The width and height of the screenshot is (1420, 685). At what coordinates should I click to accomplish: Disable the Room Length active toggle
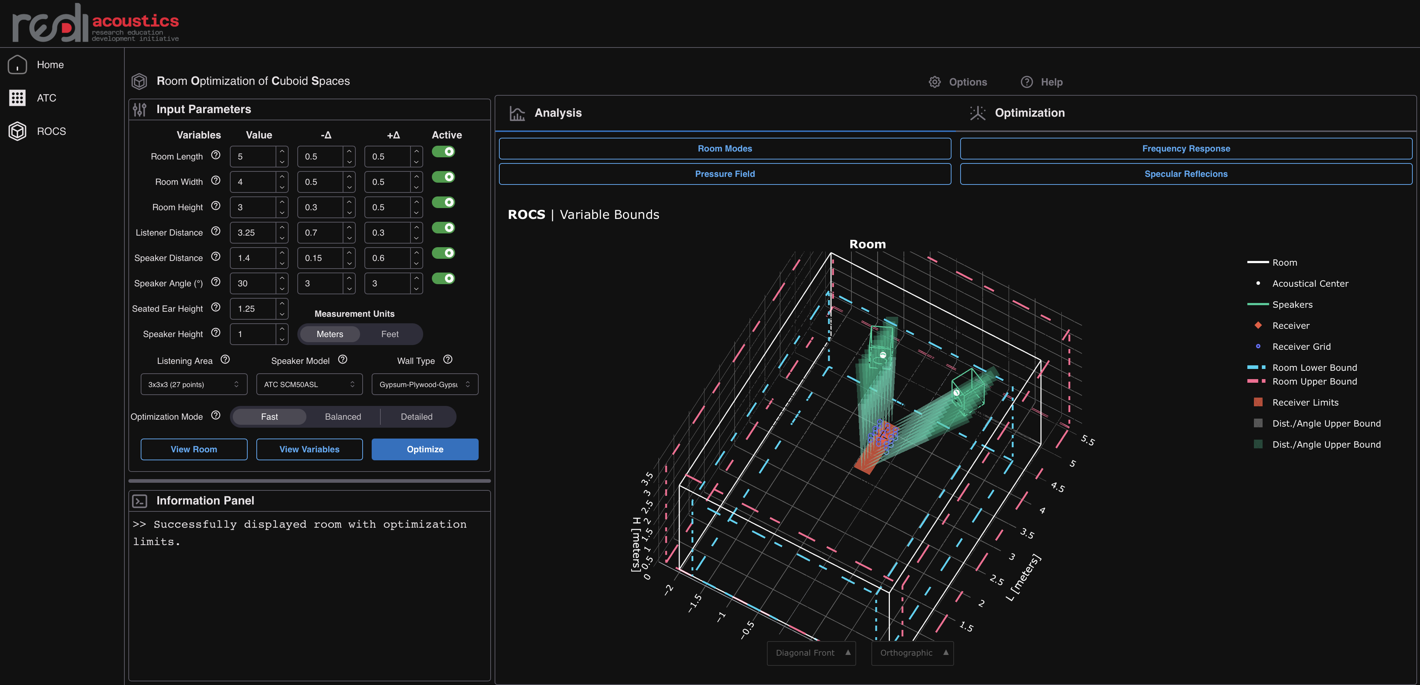click(x=443, y=151)
